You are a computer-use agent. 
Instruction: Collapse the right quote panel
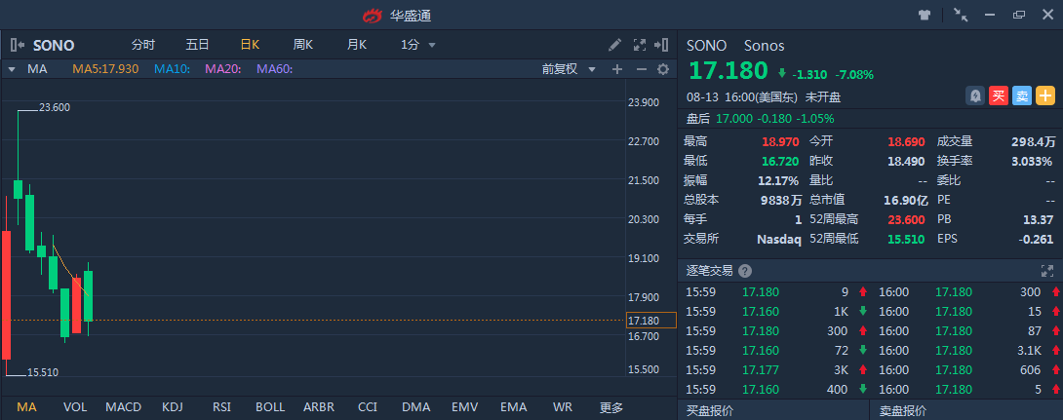[x=662, y=45]
